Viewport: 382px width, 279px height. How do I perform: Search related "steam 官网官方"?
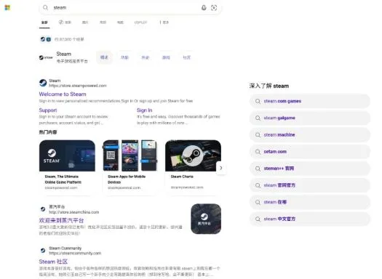tap(310, 185)
